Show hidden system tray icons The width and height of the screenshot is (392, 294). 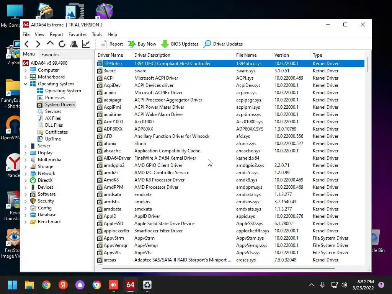click(x=312, y=285)
